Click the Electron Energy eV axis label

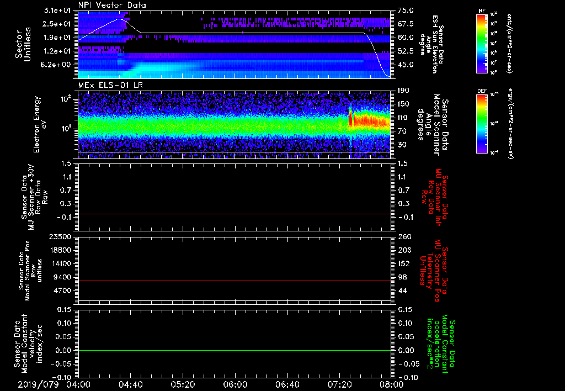[41, 124]
